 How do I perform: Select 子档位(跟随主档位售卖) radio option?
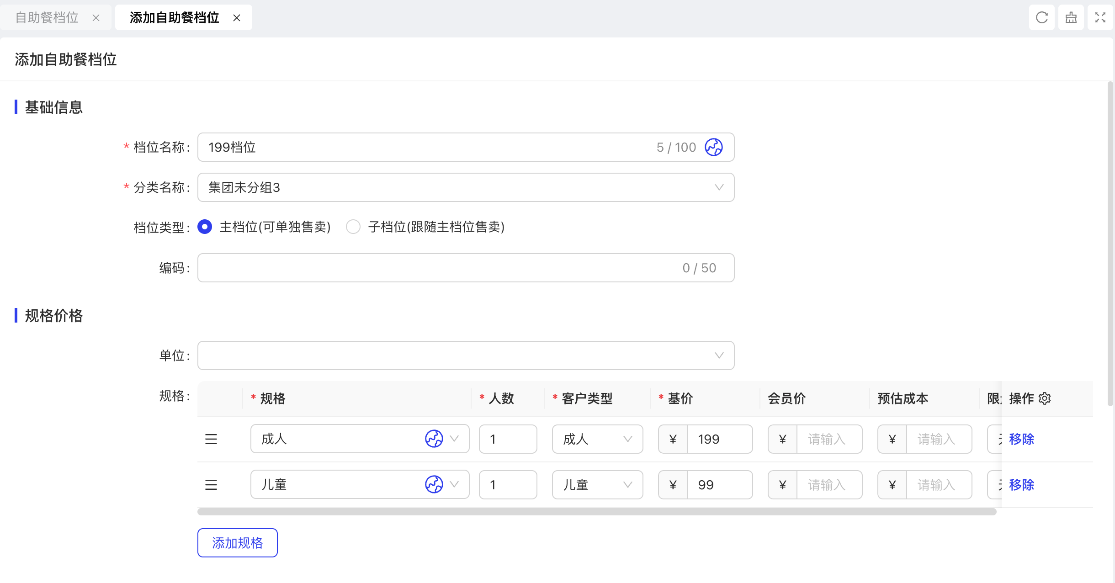coord(353,227)
